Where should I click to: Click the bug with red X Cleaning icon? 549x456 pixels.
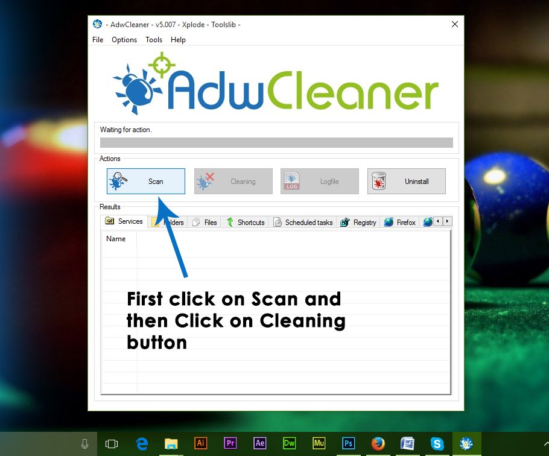click(206, 181)
